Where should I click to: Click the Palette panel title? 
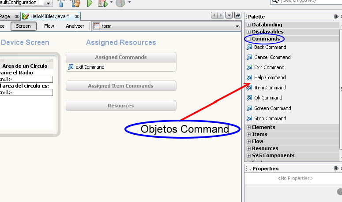click(x=256, y=17)
